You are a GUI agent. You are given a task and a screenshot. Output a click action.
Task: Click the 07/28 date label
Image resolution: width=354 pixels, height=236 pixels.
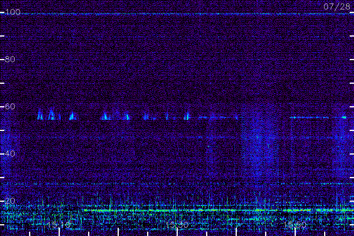tap(337, 7)
